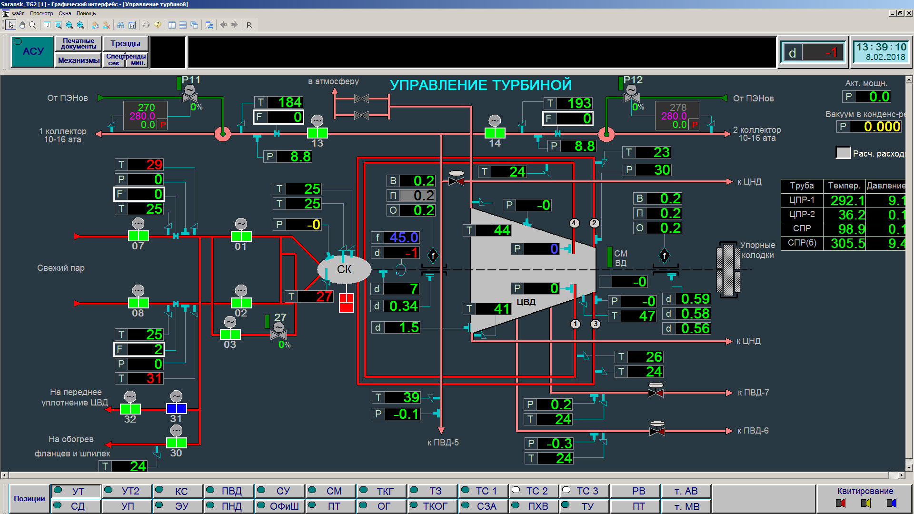Toggle the Расч. расход checkbox
Image resolution: width=914 pixels, height=514 pixels.
click(843, 153)
